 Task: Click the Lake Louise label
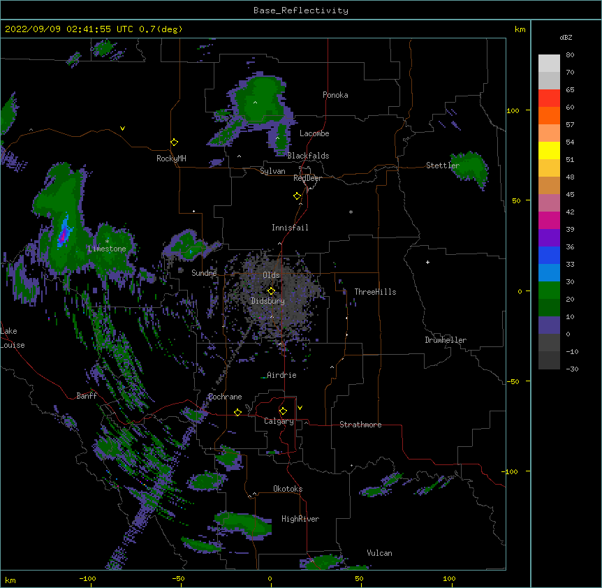pyautogui.click(x=13, y=338)
